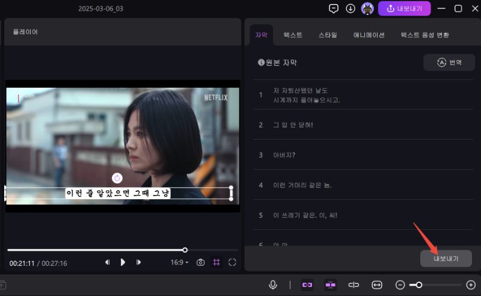Click the resize handle on subtitle box right edge
The width and height of the screenshot is (481, 296).
[x=231, y=193]
